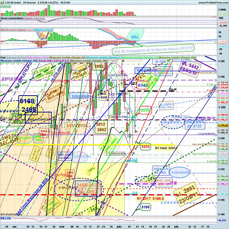Click the Boll sup indicator label
The height and width of the screenshot is (229, 229).
pos(11,58)
